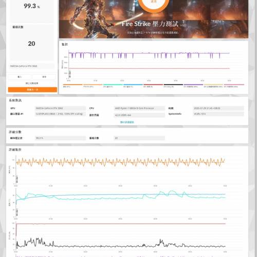Toggle the pink legend line
Image resolution: width=257 pixels, height=257 pixels.
pyautogui.click(x=234, y=85)
